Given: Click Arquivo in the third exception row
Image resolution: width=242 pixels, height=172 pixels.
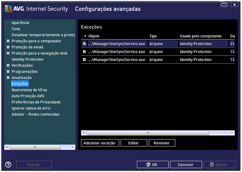Looking at the screenshot, I should pyautogui.click(x=156, y=60).
